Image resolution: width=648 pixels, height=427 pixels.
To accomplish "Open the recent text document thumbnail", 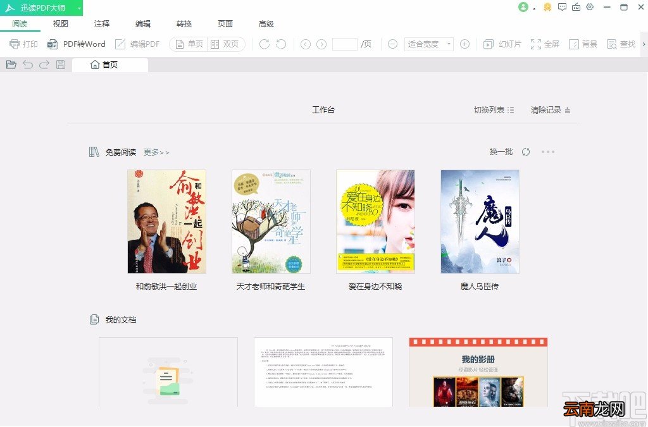I will pyautogui.click(x=323, y=372).
